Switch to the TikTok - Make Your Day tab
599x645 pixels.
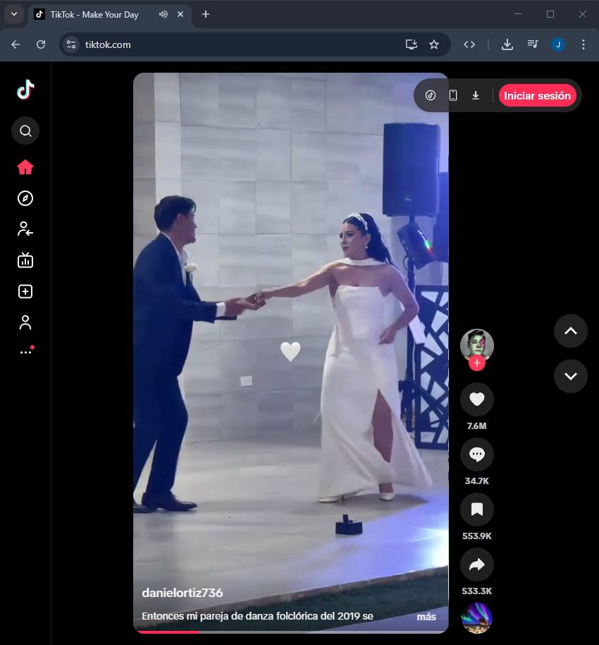[94, 15]
